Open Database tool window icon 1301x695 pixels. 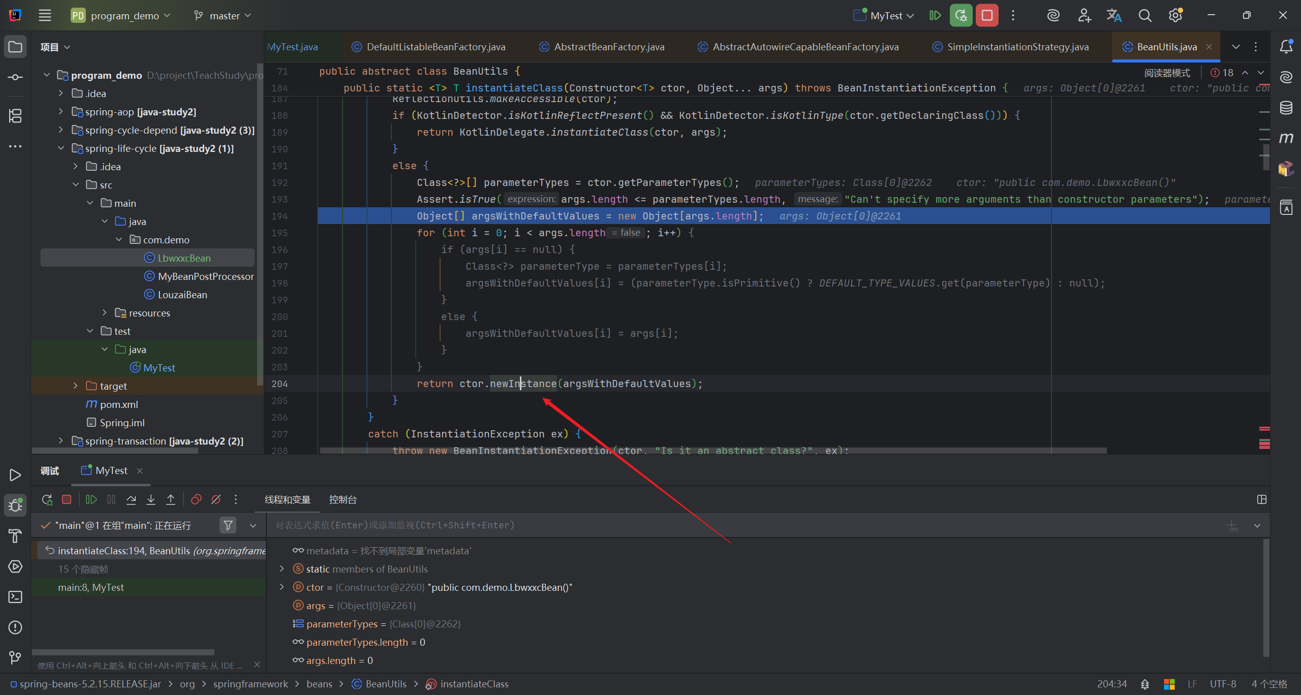coord(1286,108)
